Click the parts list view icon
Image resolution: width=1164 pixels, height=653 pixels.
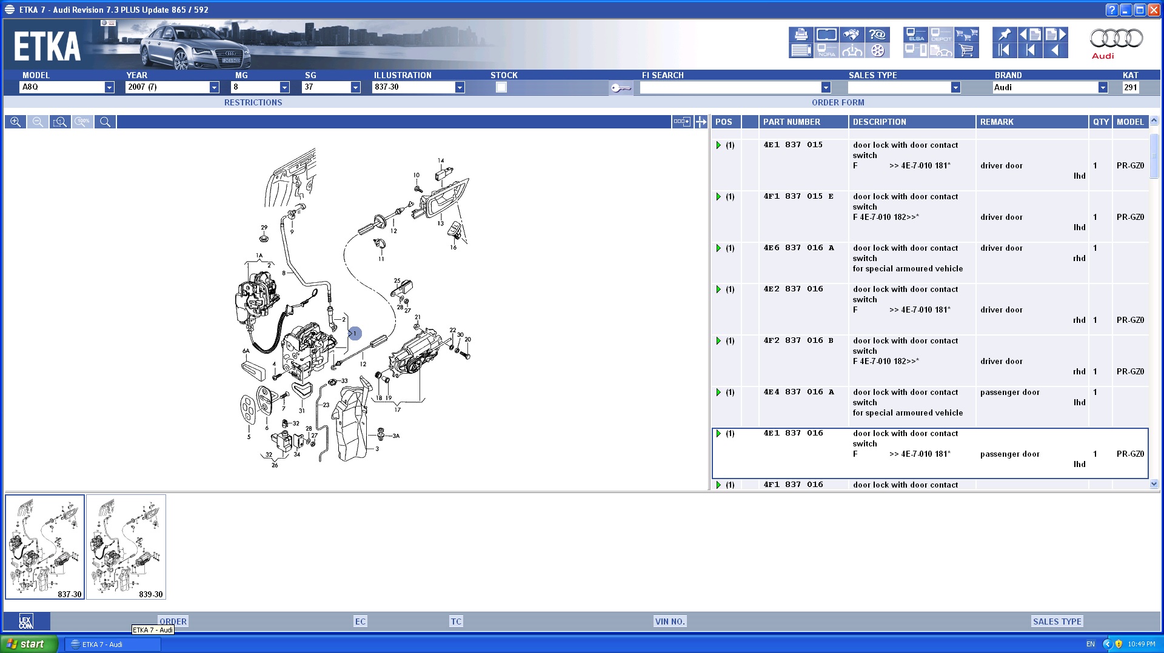801,51
